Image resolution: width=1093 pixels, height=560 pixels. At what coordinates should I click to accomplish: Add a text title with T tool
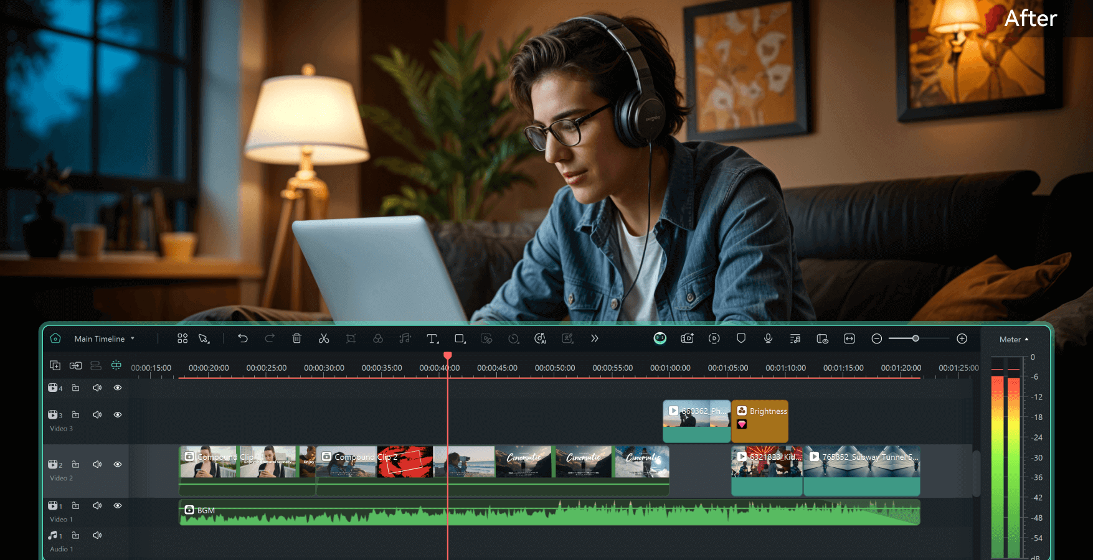click(433, 338)
